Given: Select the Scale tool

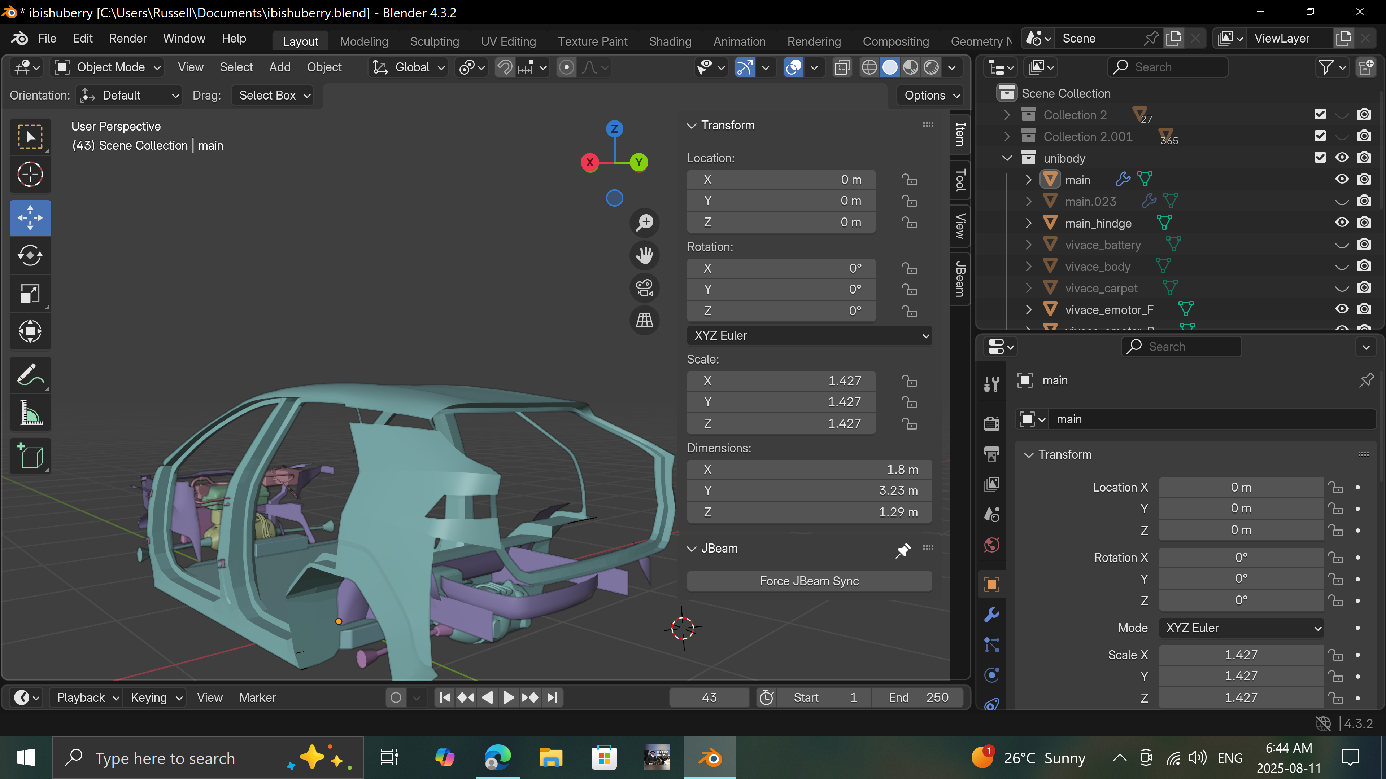Looking at the screenshot, I should coord(30,294).
